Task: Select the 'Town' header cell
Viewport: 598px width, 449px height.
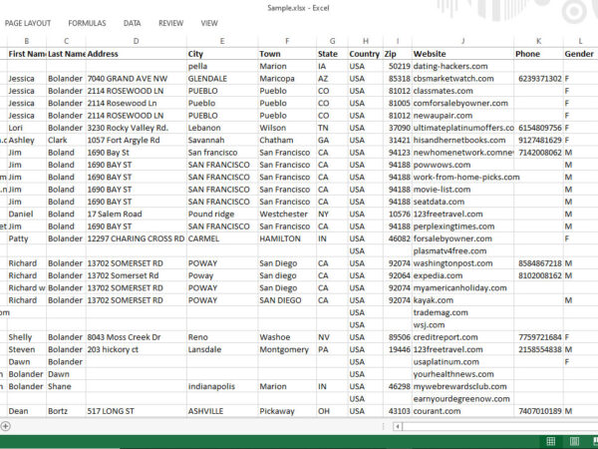Action: click(x=287, y=54)
